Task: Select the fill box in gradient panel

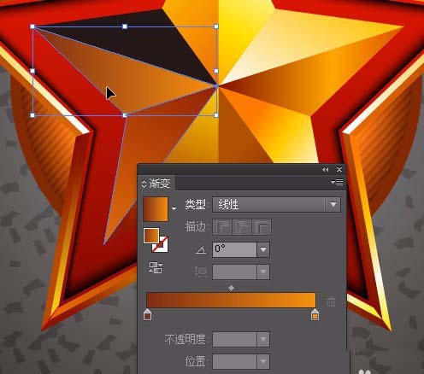Action: [x=151, y=236]
